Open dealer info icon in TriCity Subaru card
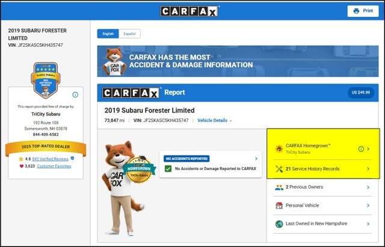385x247 pixels. click(75, 95)
